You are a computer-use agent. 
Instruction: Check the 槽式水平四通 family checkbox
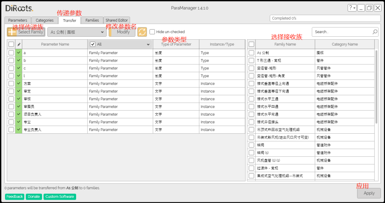[251, 107]
